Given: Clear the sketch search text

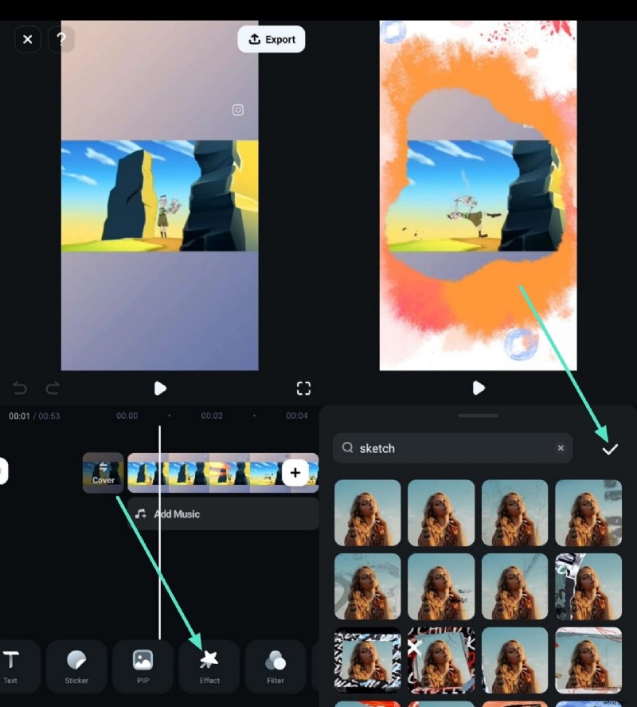Looking at the screenshot, I should pyautogui.click(x=561, y=447).
